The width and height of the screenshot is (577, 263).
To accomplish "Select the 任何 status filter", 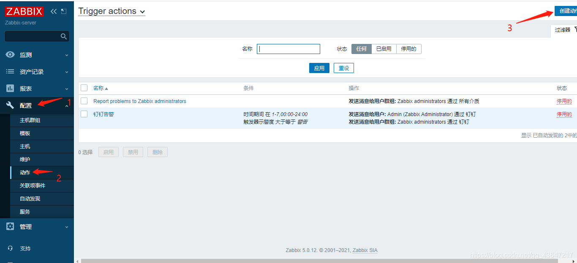I will click(x=362, y=49).
